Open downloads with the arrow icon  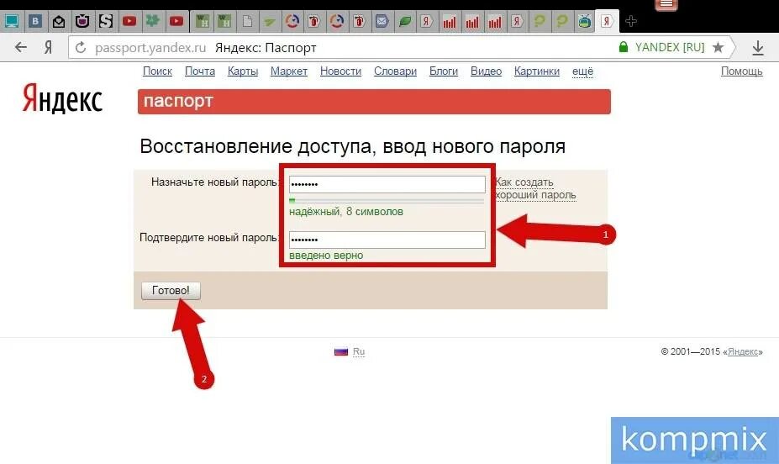click(x=758, y=48)
